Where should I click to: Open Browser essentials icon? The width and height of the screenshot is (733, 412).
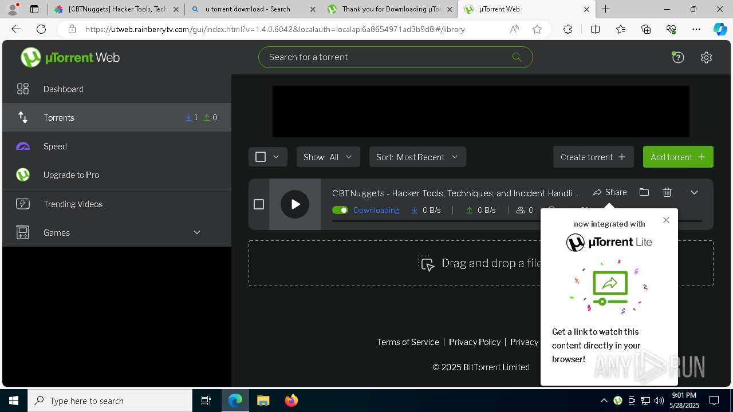(x=671, y=29)
